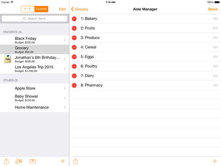The width and height of the screenshot is (221, 166).
Task: Tap the Aisle Manager title
Action: [145, 9]
